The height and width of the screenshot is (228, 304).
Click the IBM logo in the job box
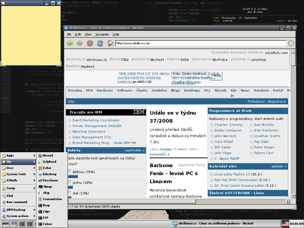pos(139,112)
